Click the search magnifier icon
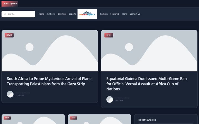Image resolution: width=199 pixels, height=124 pixels. 5,14
